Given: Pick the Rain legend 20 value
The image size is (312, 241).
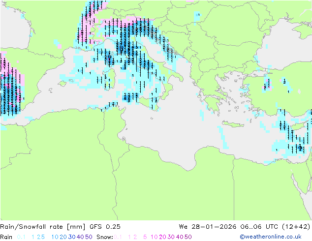Looking at the screenshot, I should (63, 237).
